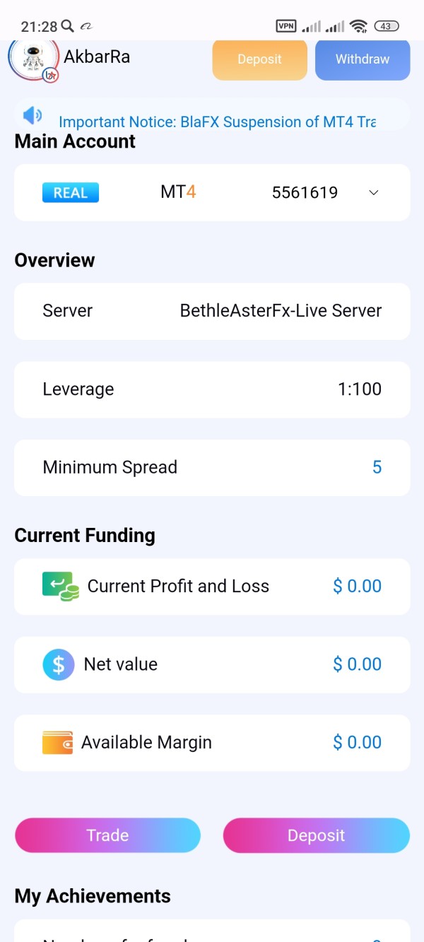
Task: Tap the REAL account badge
Action: (71, 193)
